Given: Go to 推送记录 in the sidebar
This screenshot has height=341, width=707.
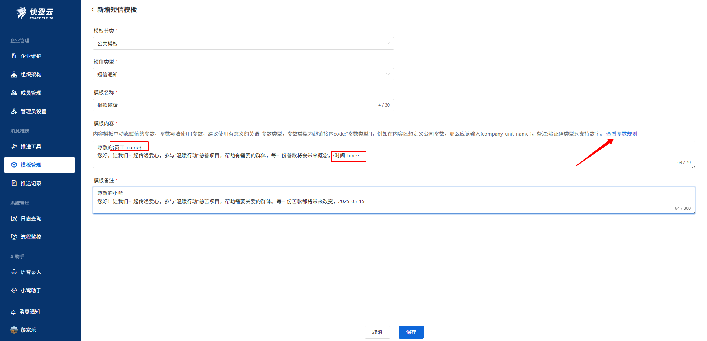Looking at the screenshot, I should (x=31, y=183).
